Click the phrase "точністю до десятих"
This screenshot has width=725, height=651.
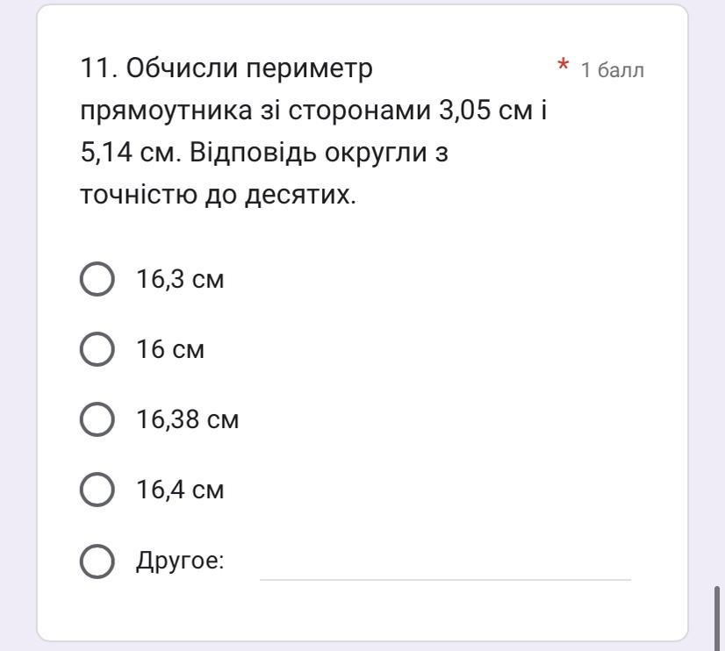click(x=218, y=195)
